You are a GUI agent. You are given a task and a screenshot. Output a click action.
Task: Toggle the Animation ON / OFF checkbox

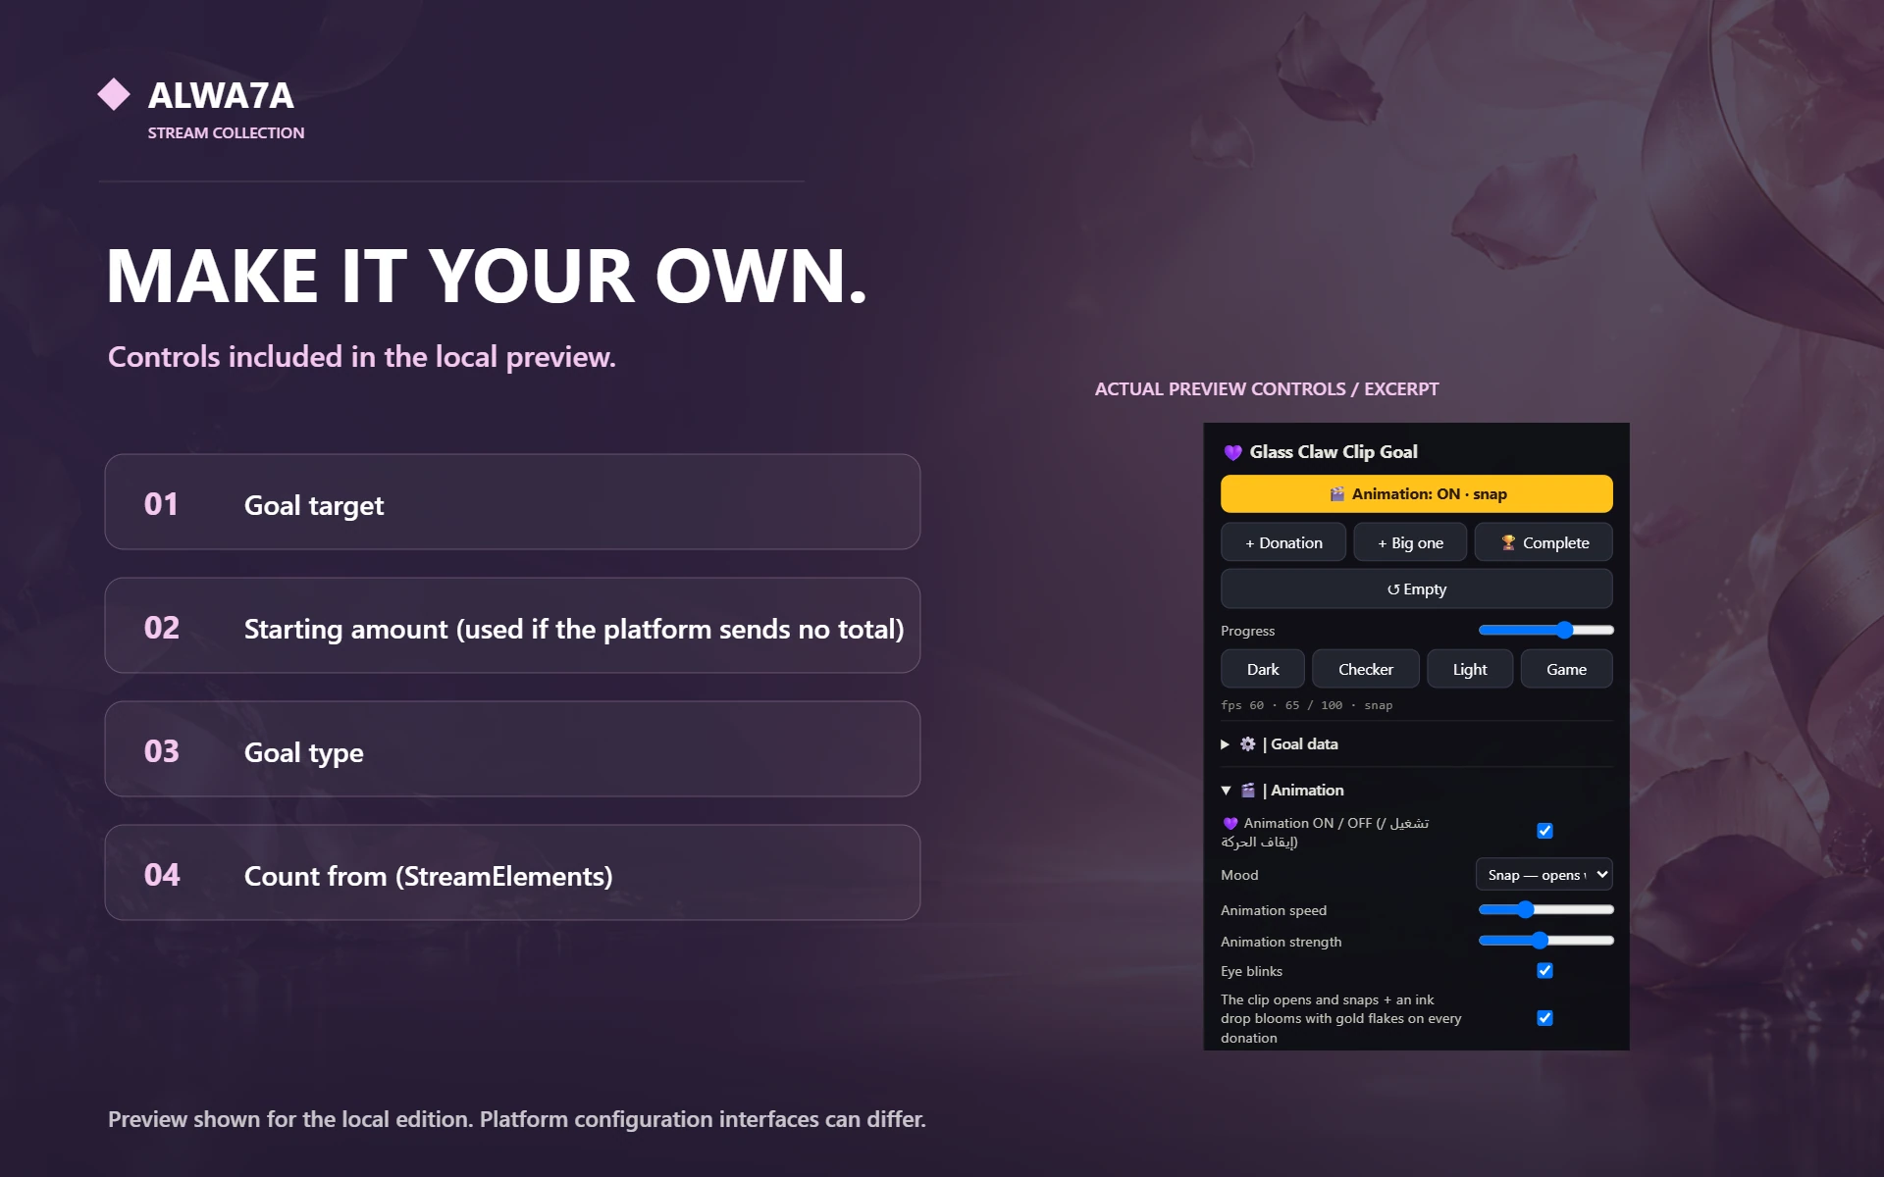pyautogui.click(x=1544, y=831)
